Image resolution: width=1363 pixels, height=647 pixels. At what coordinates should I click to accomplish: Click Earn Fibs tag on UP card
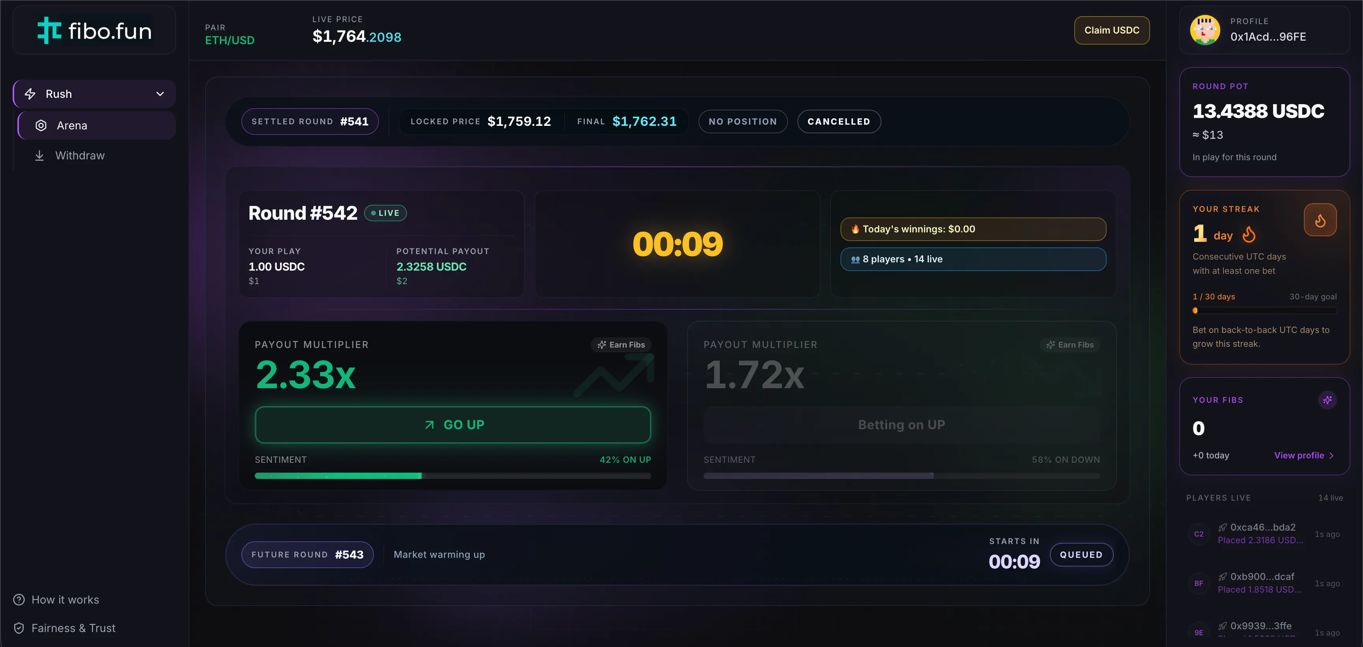[621, 345]
